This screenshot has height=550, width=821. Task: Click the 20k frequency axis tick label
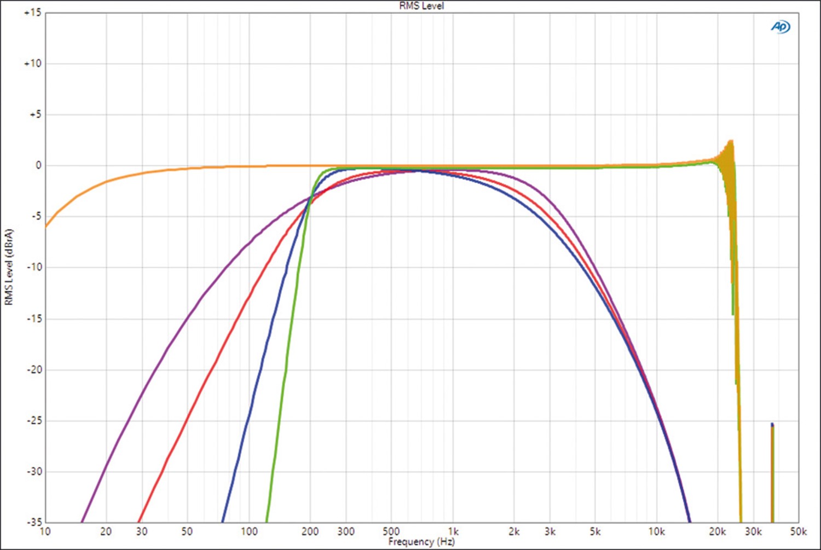(717, 531)
